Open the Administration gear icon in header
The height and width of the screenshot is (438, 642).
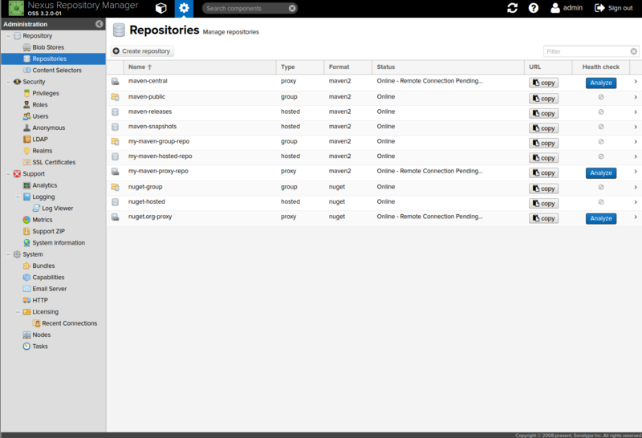click(184, 8)
